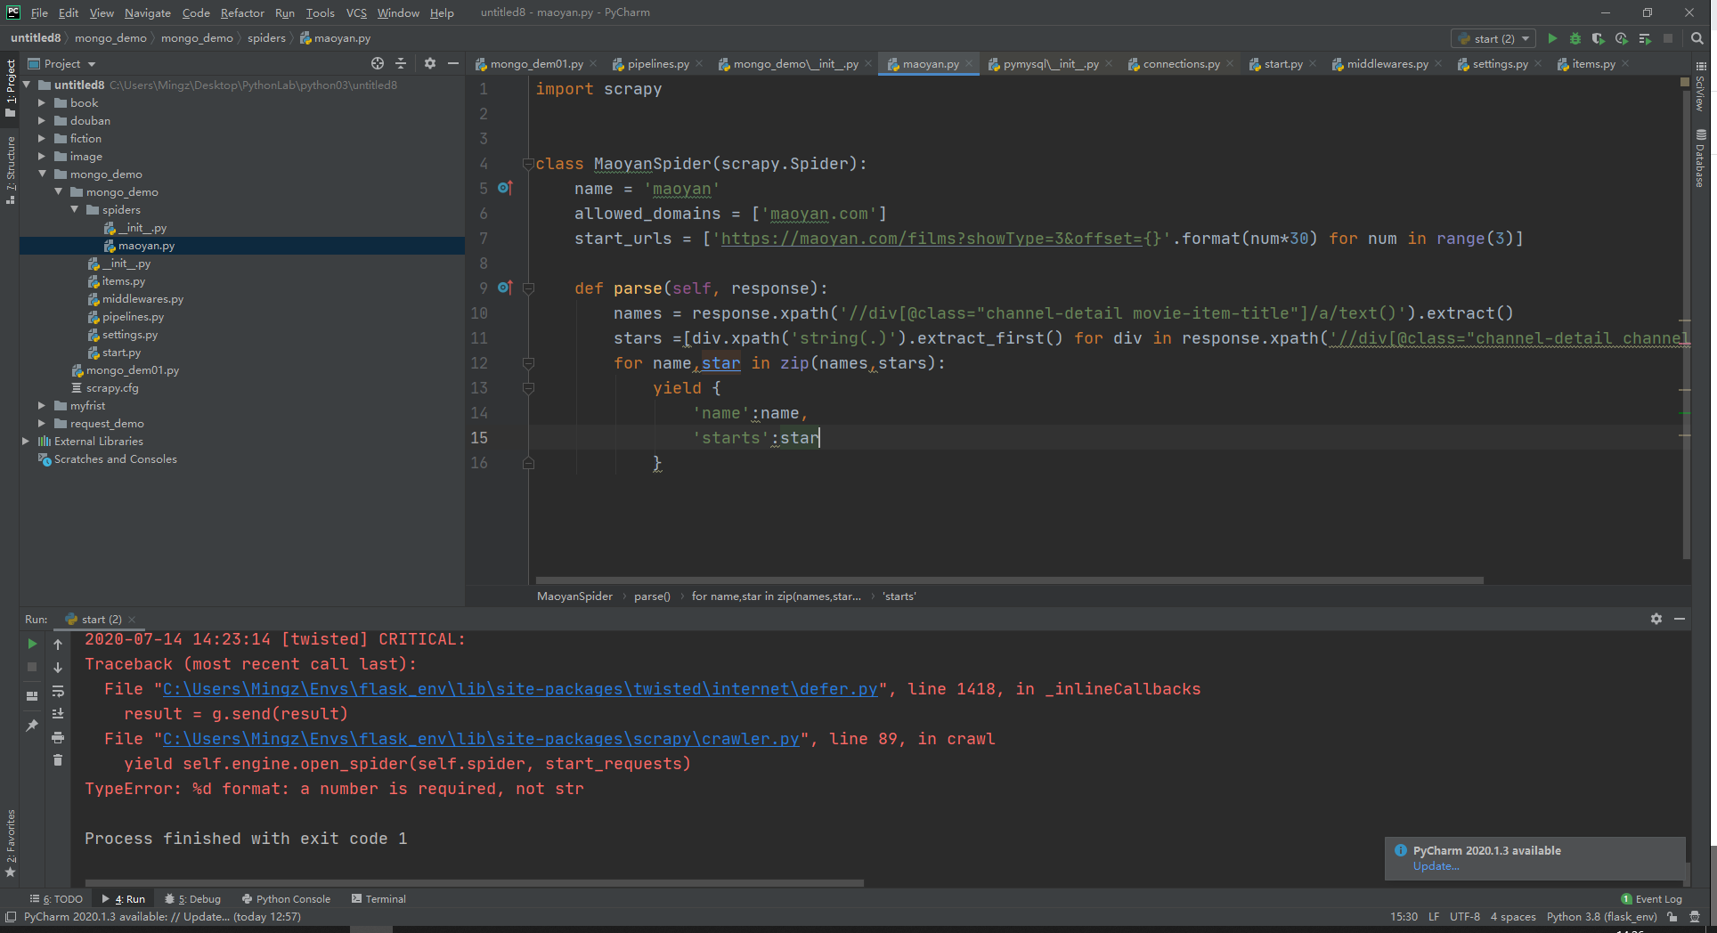Expand External Libraries node

pyautogui.click(x=25, y=441)
